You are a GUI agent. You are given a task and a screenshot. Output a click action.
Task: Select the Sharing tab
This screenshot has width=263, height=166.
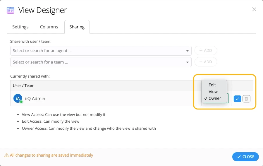pyautogui.click(x=77, y=27)
